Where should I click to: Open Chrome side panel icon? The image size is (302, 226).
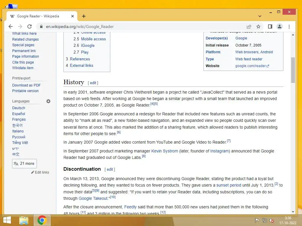click(x=270, y=26)
